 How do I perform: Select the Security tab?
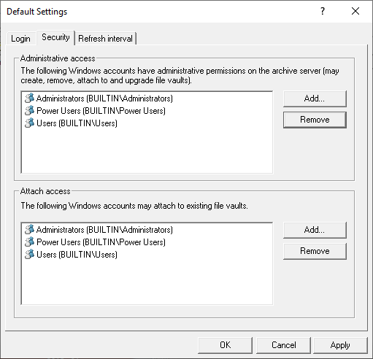coord(55,37)
